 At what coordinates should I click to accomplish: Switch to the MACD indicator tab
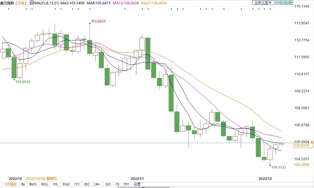coord(33,184)
